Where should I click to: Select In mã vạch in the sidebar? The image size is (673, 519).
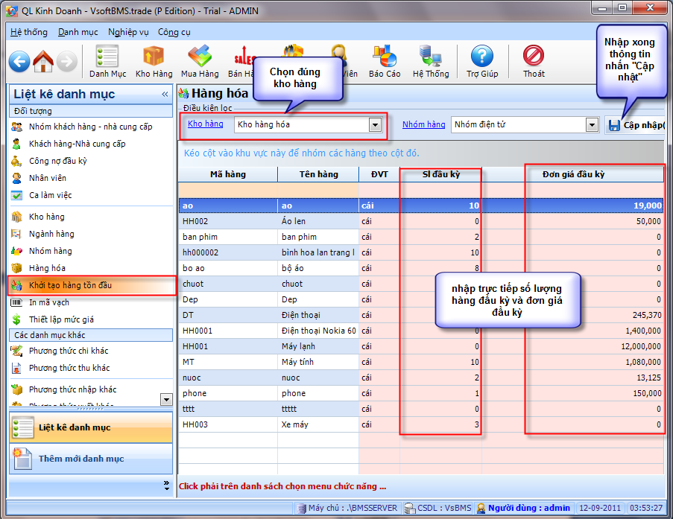coord(49,302)
